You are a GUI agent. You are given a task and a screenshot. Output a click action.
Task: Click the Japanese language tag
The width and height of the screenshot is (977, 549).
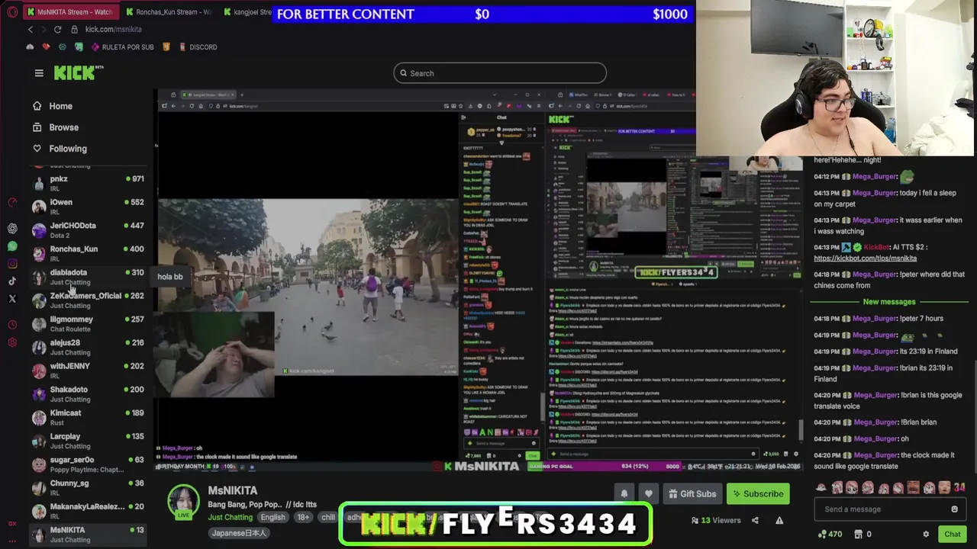pos(239,533)
